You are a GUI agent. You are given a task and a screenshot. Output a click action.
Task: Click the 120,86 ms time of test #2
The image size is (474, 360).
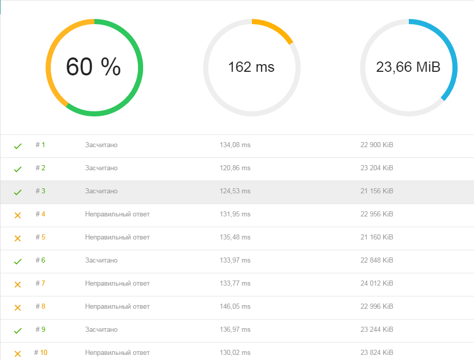click(235, 168)
